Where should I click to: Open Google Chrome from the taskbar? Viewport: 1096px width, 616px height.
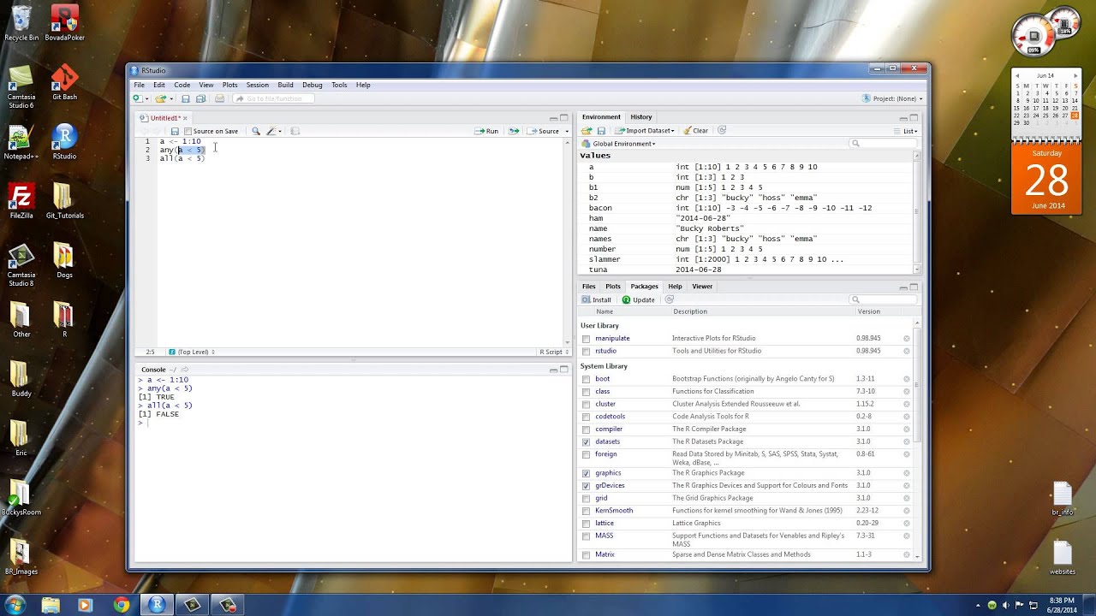121,605
